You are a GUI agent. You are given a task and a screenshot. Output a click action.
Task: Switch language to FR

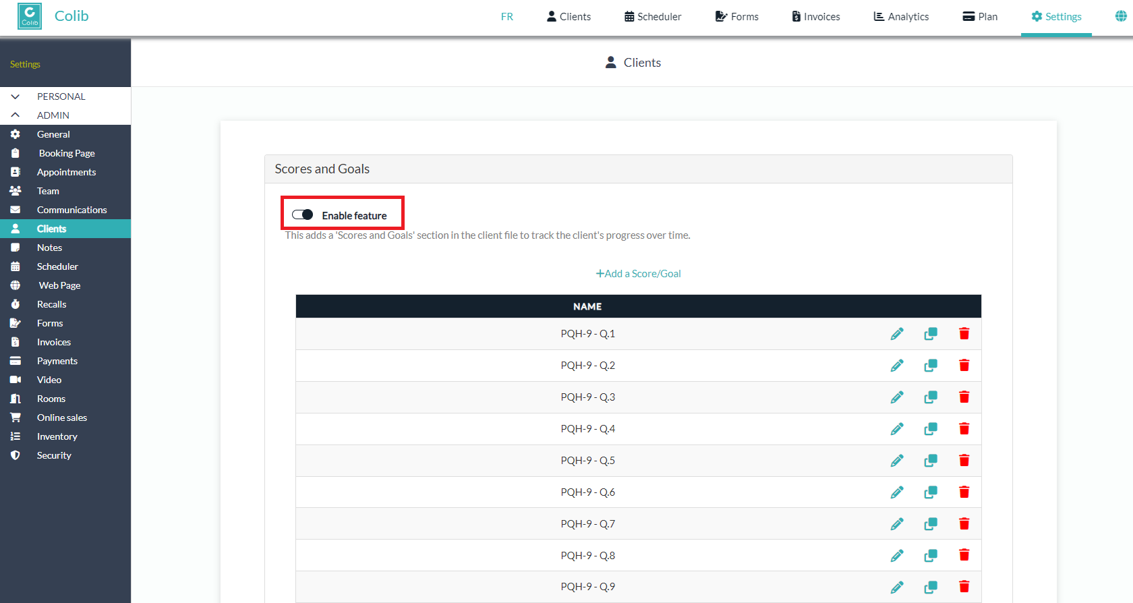507,16
